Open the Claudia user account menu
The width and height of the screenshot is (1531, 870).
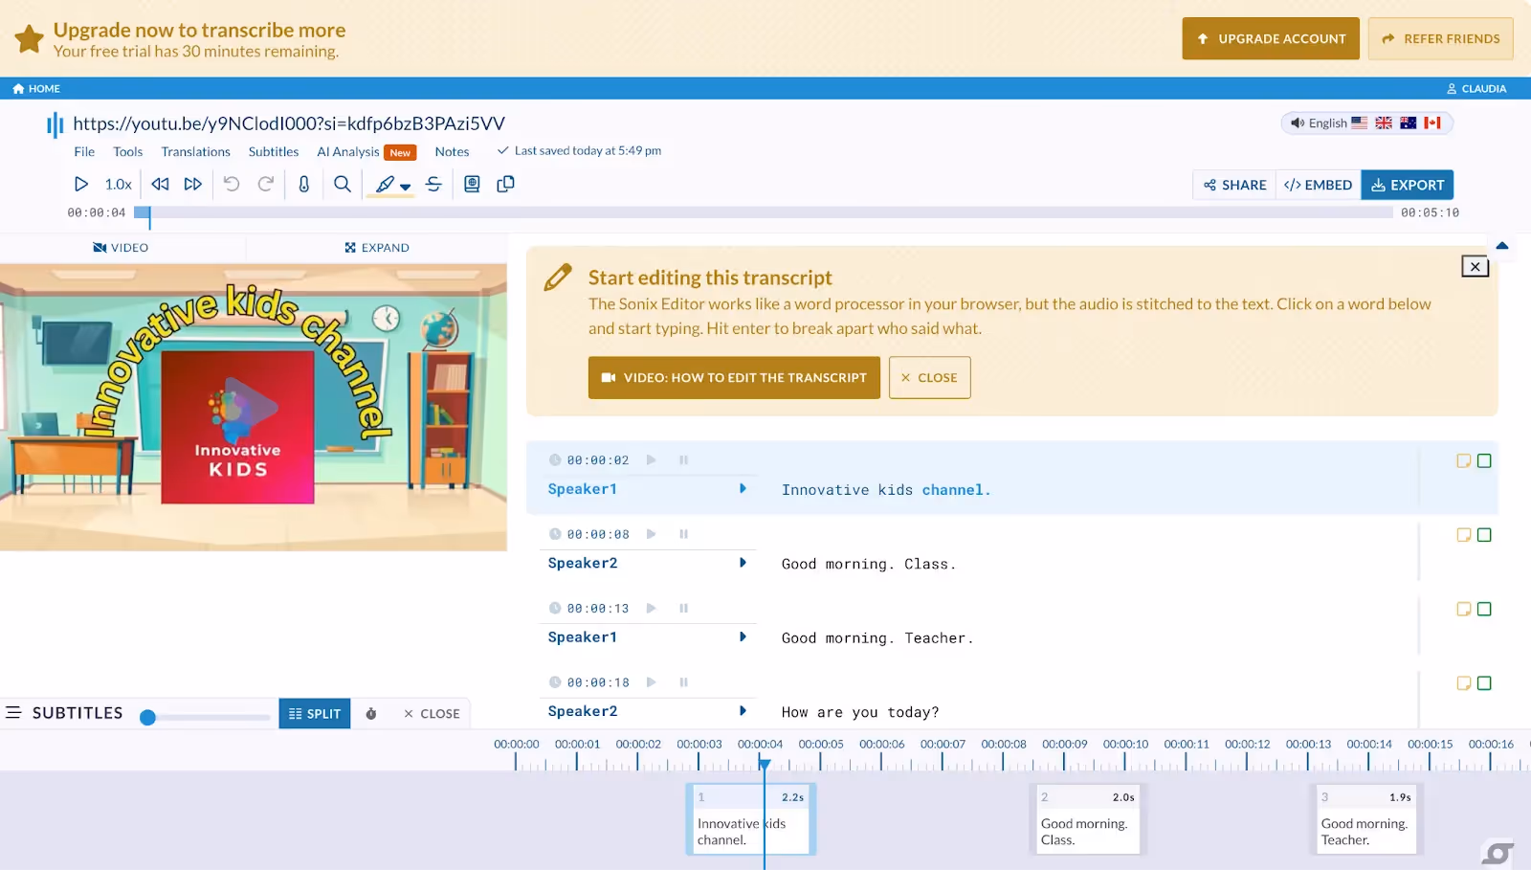(1476, 88)
